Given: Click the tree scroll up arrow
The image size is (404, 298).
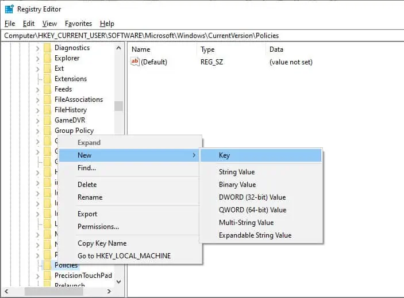Looking at the screenshot, I should click(118, 48).
